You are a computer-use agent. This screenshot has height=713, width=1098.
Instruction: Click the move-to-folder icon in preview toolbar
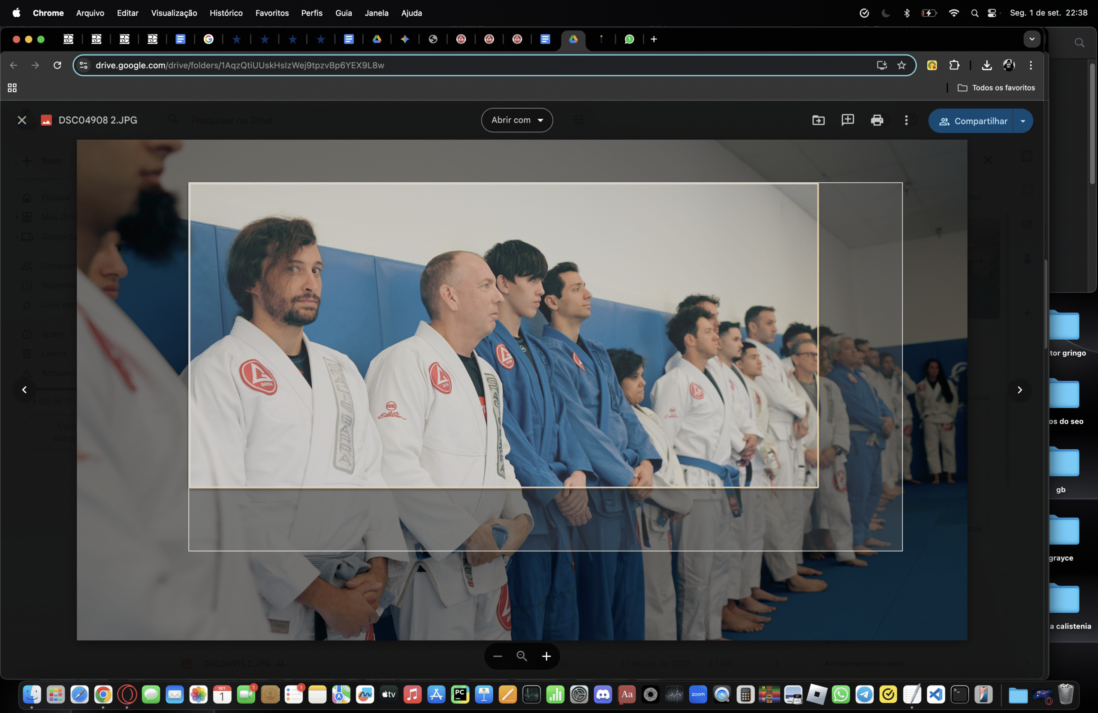click(x=818, y=120)
